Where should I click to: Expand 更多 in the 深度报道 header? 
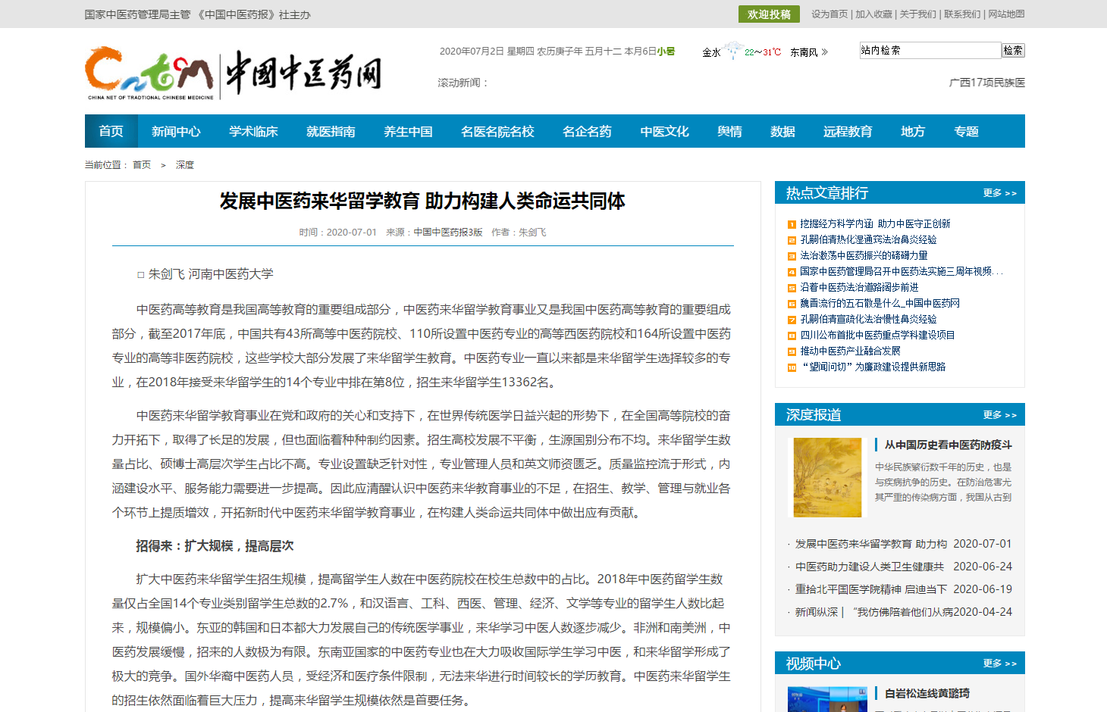coord(999,415)
